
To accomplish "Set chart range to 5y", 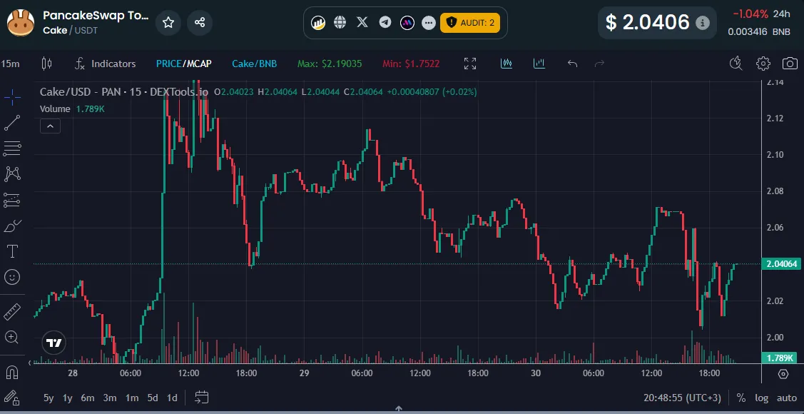I will (49, 398).
